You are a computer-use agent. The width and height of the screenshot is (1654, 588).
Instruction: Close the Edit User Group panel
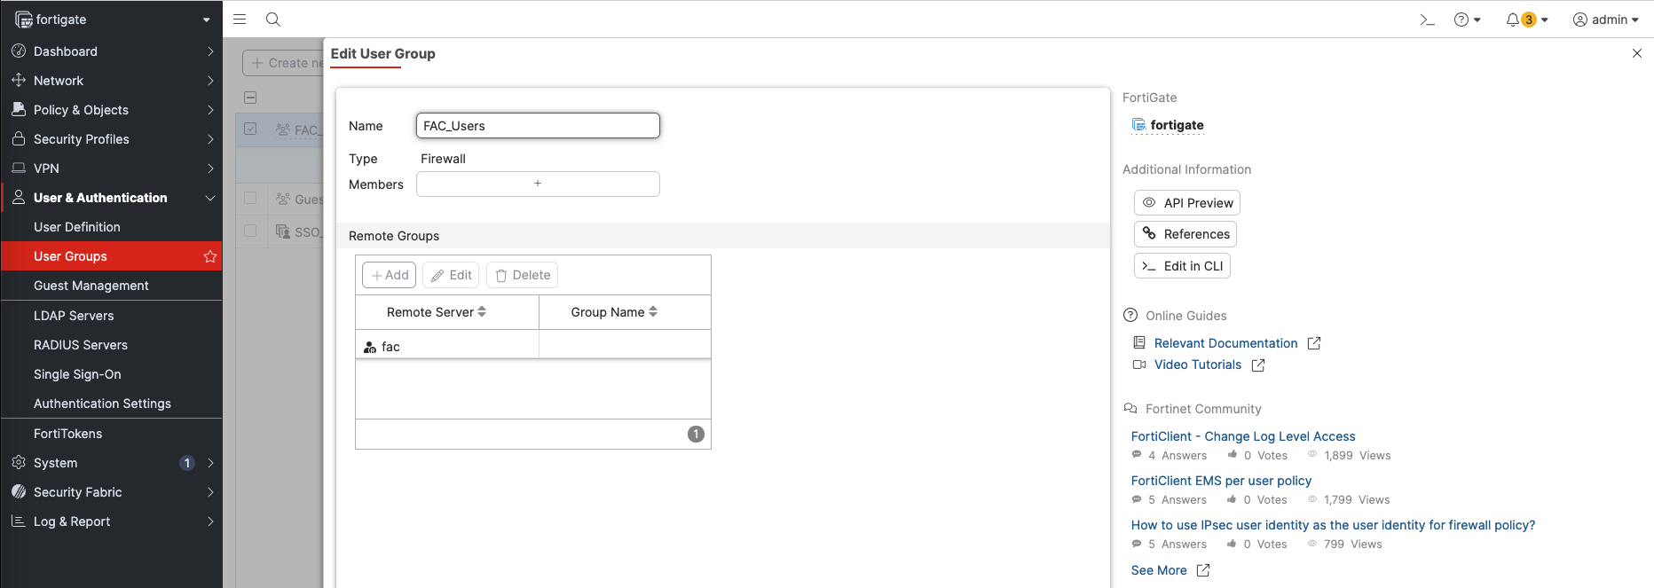pos(1637,53)
